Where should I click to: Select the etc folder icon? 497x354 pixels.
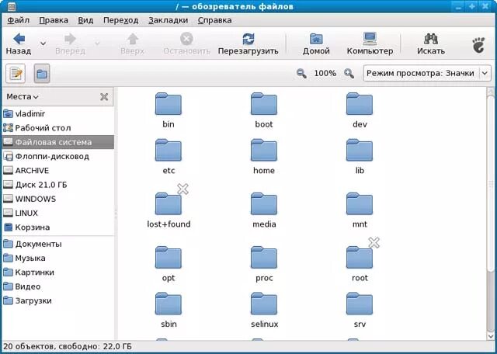click(x=169, y=151)
